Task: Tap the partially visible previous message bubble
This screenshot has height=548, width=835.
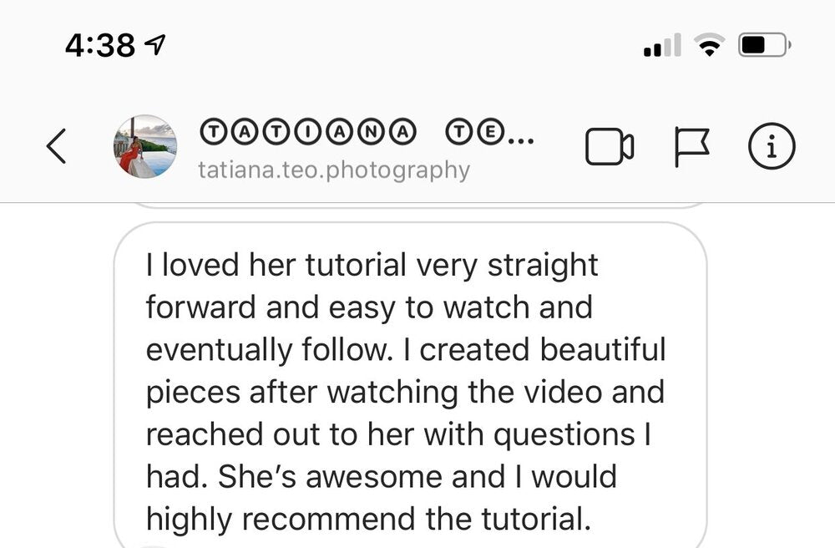Action: (x=410, y=205)
